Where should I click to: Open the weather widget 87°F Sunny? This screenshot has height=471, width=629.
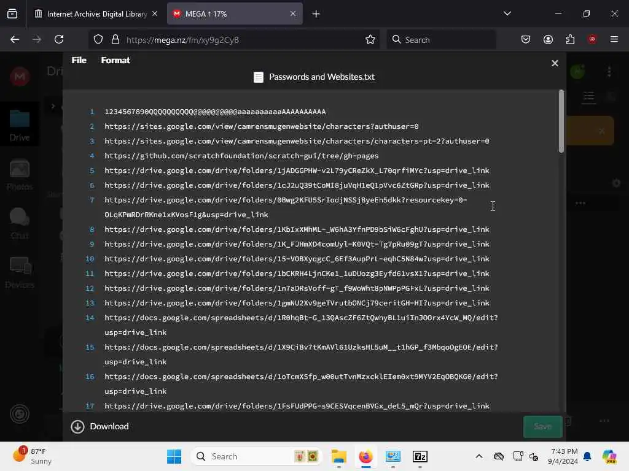click(x=33, y=456)
